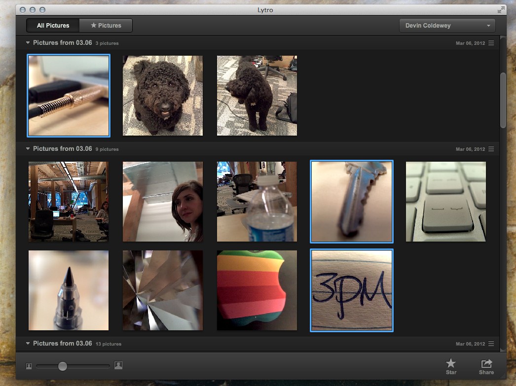Select the 3PM handwriting thumbnail
The height and width of the screenshot is (386, 516).
tap(351, 290)
